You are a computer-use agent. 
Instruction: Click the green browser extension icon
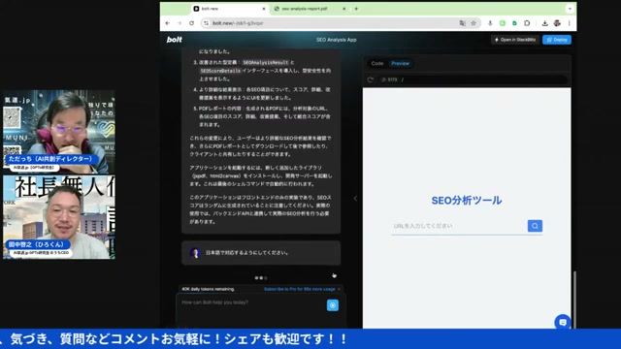503,23
